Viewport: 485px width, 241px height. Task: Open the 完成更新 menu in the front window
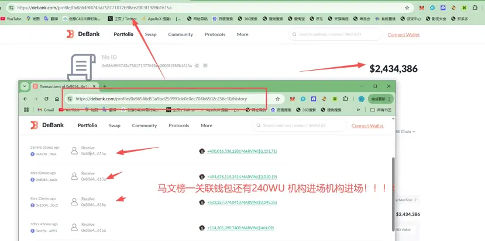[x=381, y=99]
